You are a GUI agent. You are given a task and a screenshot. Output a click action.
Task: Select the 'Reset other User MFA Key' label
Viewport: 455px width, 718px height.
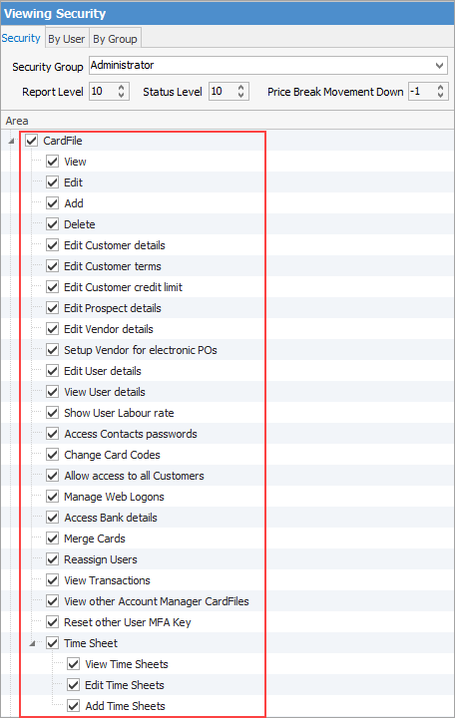tap(128, 622)
